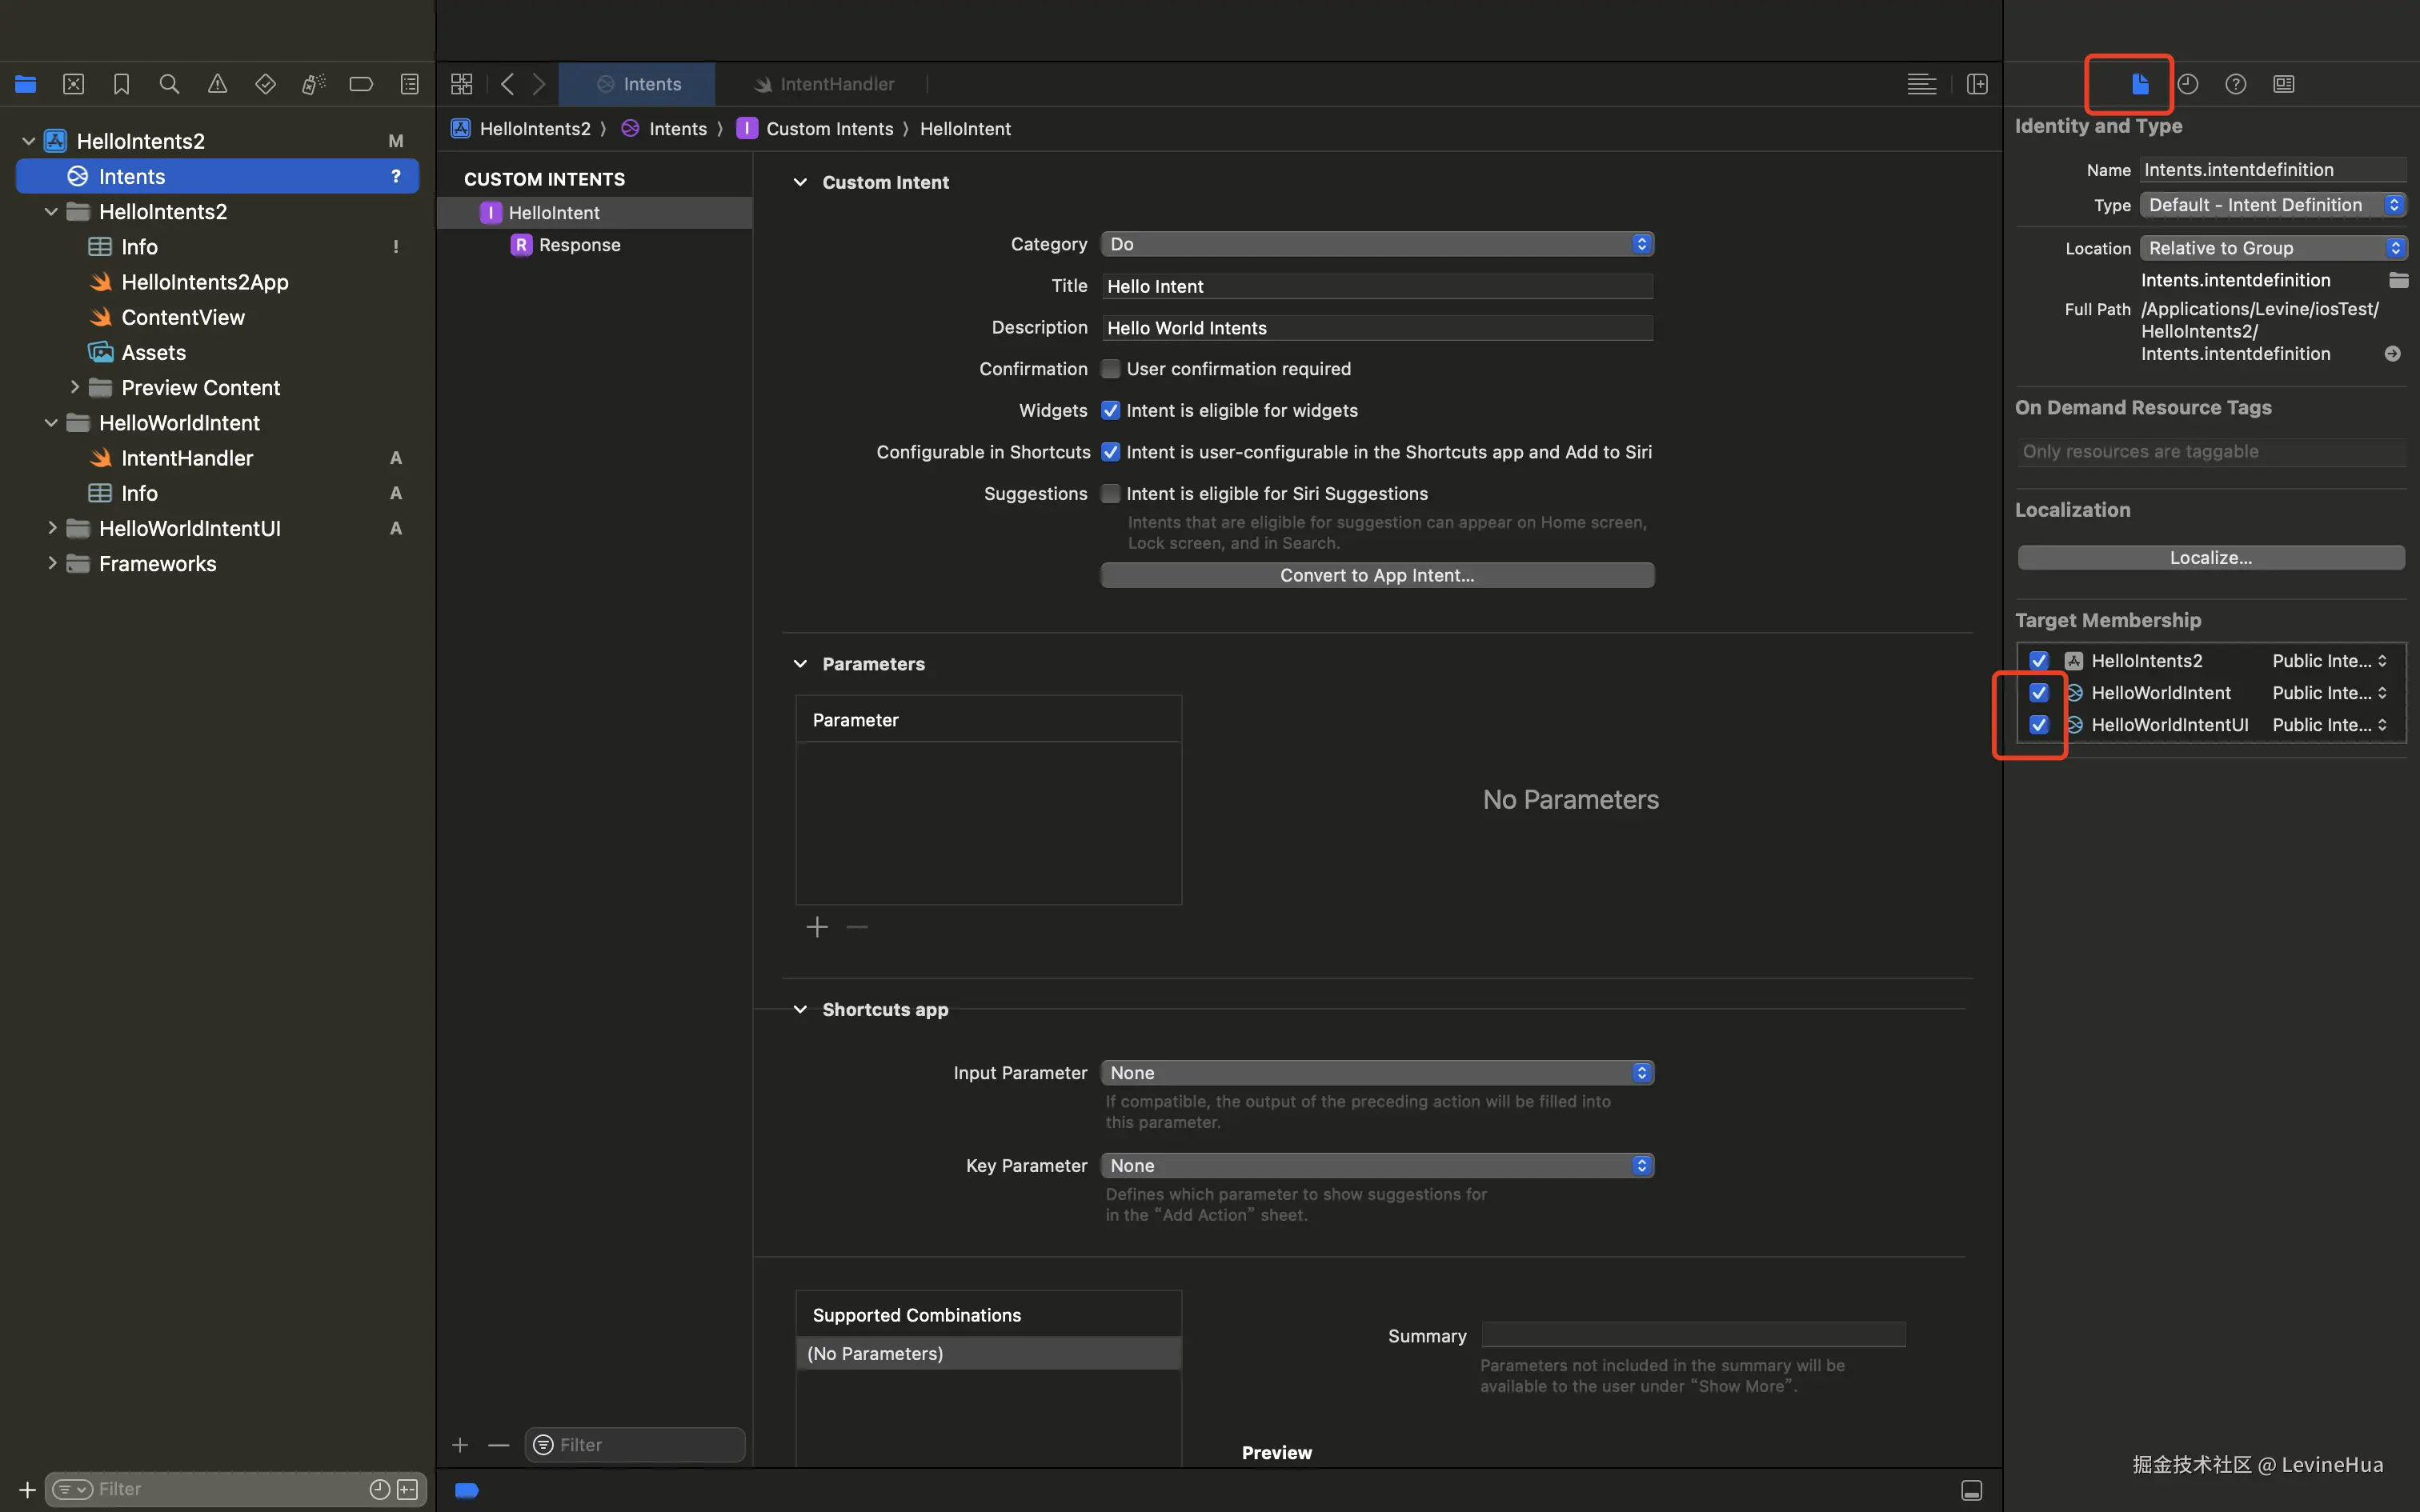Open the Category dropdown set to Do
This screenshot has height=1512, width=2420.
1376,244
